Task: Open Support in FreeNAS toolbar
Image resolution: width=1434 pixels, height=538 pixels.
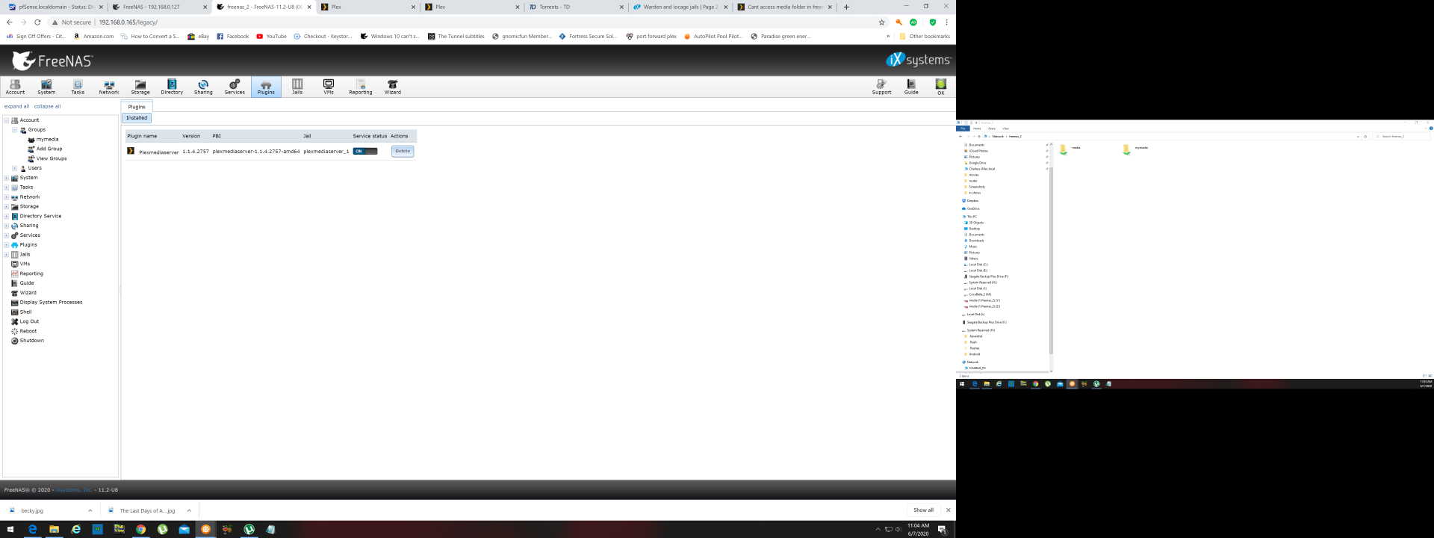Action: 882,87
